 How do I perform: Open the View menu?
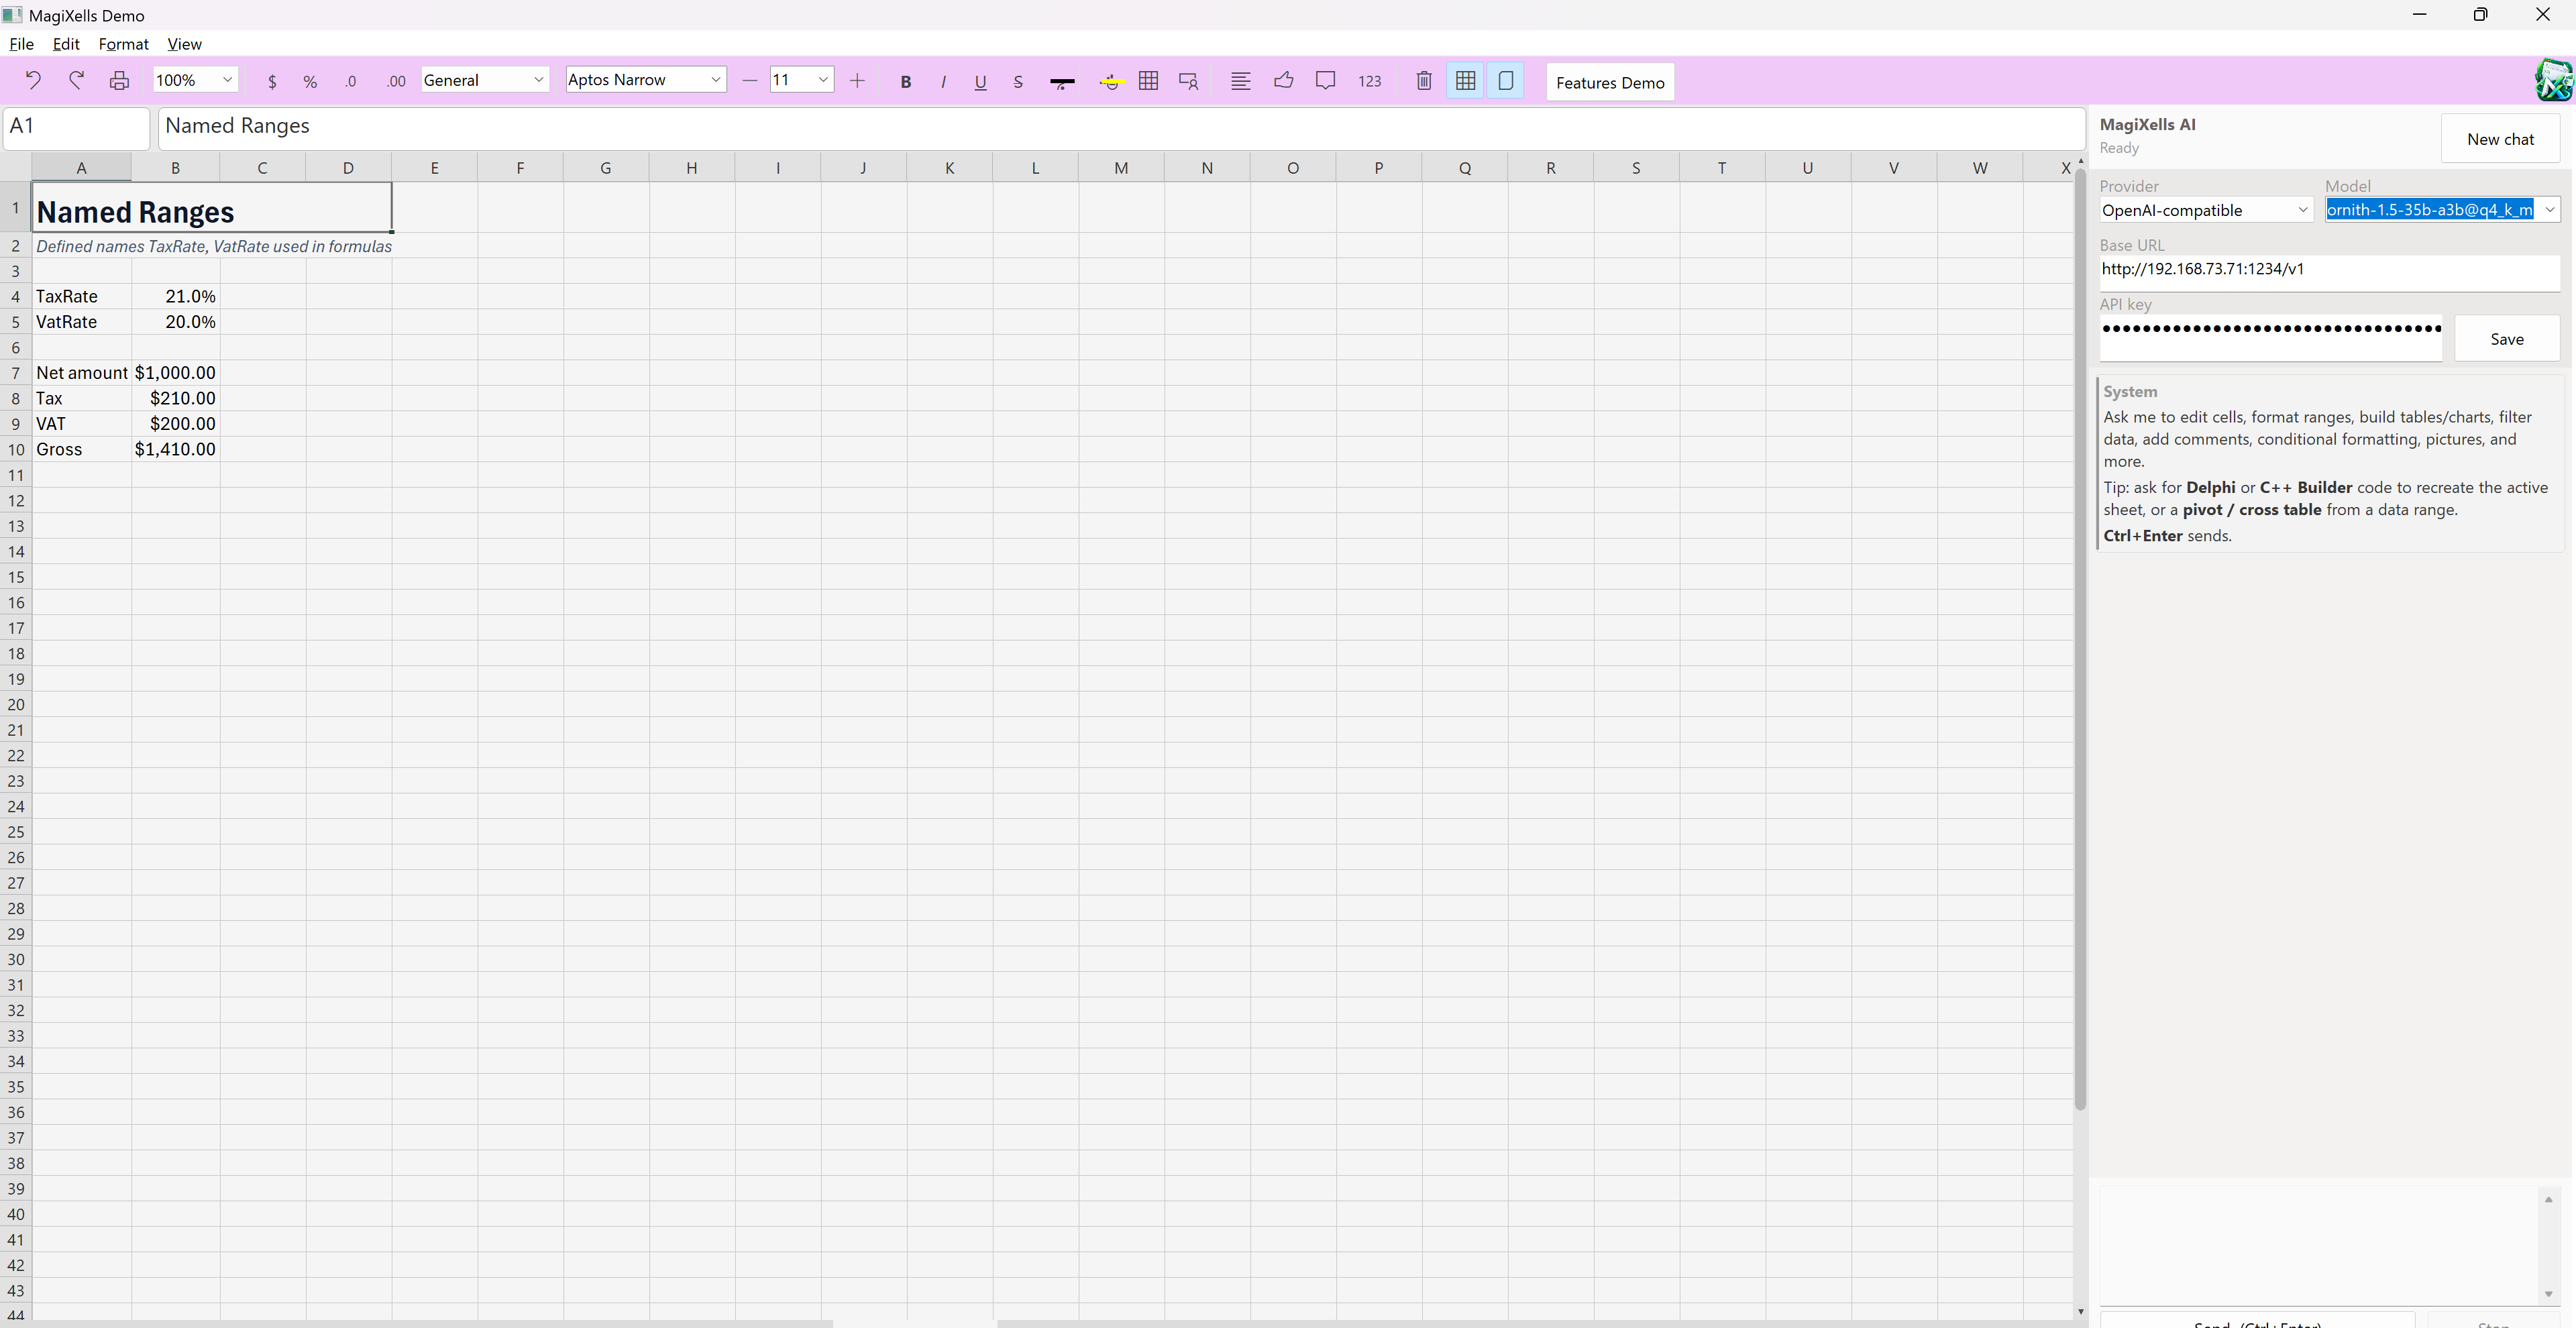[x=184, y=44]
